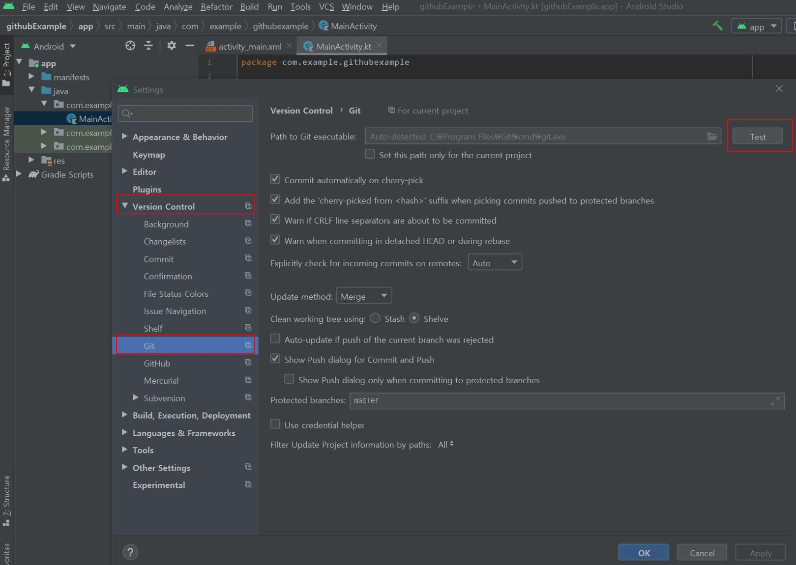Toggle Show Push dialog for Commit and Push
796x565 pixels.
coord(275,359)
